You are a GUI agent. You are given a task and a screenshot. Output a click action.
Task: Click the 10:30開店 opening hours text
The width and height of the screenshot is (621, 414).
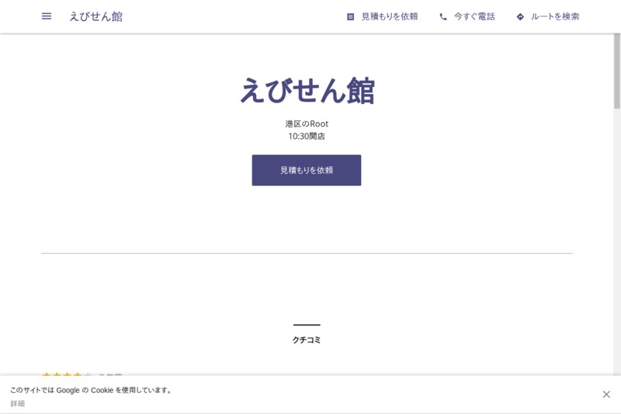click(x=307, y=136)
